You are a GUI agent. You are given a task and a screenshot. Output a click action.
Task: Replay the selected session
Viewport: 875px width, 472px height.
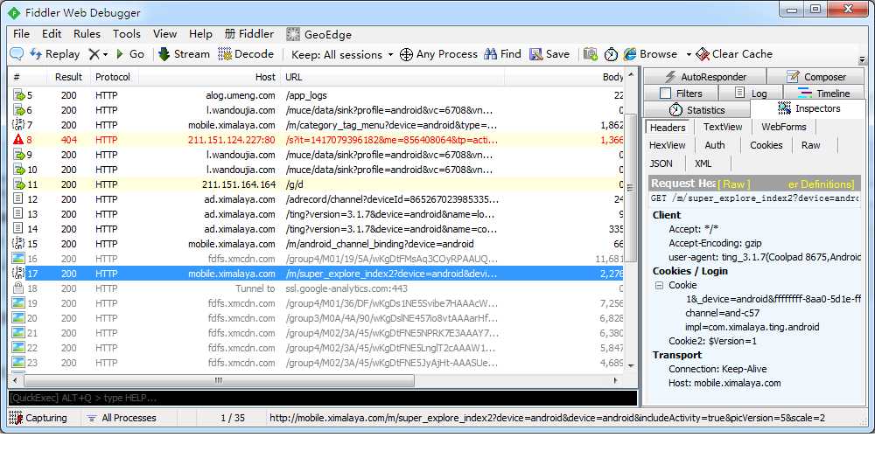[54, 54]
